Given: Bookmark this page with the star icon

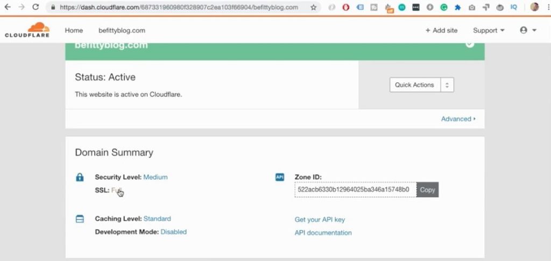Looking at the screenshot, I should tap(313, 8).
